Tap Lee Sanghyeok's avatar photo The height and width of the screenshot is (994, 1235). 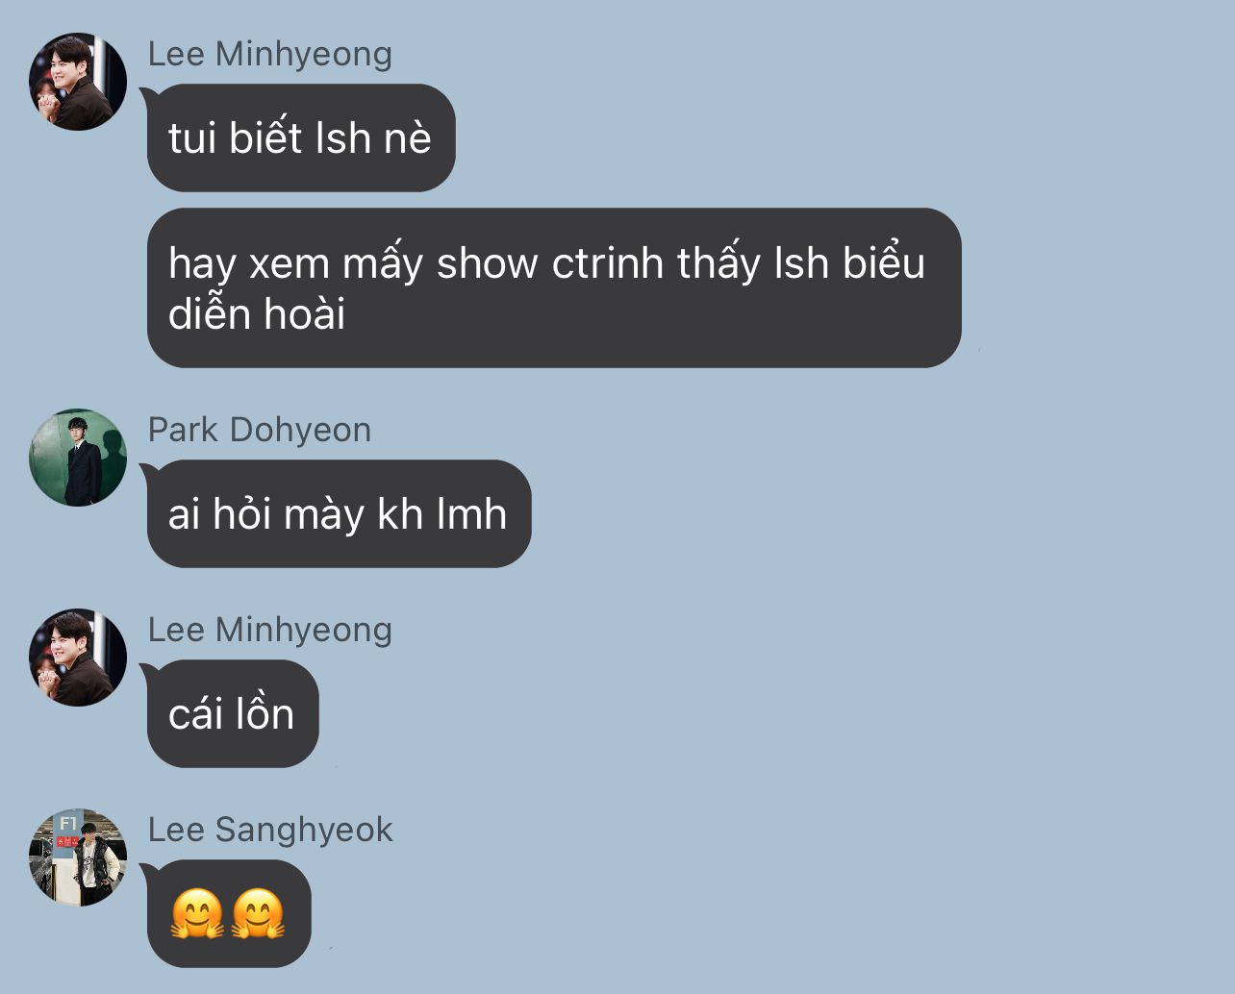click(x=78, y=857)
